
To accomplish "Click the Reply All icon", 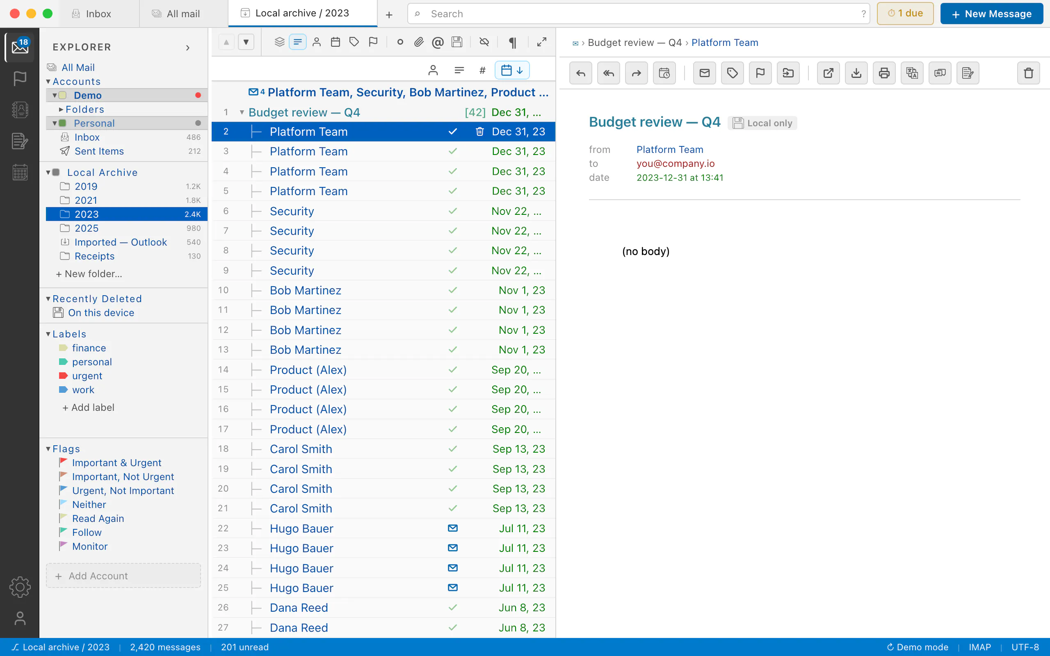I will (x=608, y=73).
